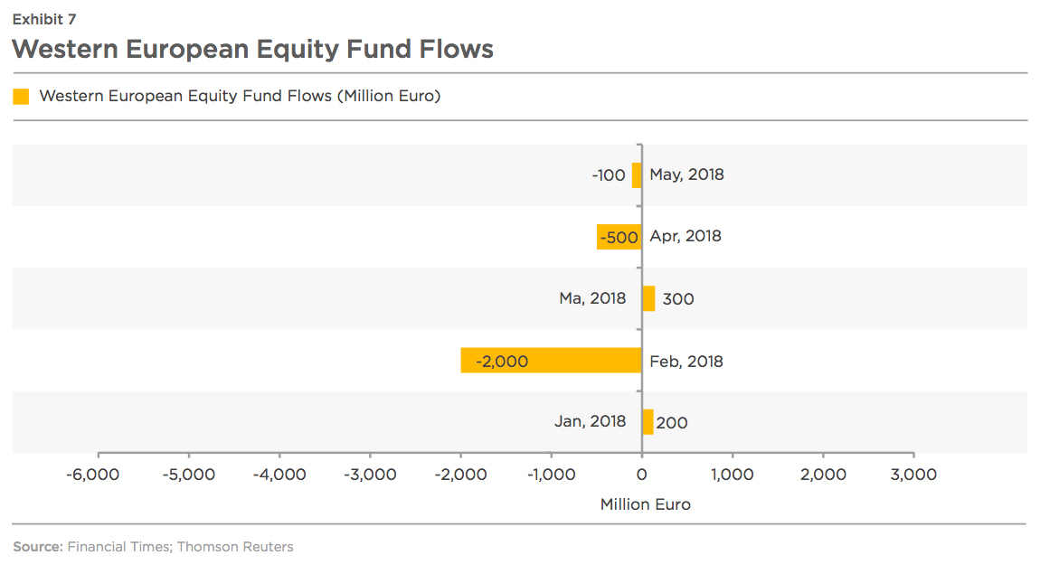Click the Apr, 2018 bar showing -500

click(619, 237)
